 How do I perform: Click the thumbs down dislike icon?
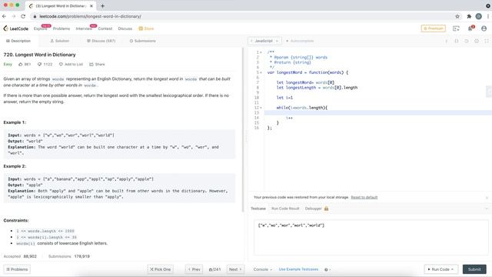click(x=39, y=65)
